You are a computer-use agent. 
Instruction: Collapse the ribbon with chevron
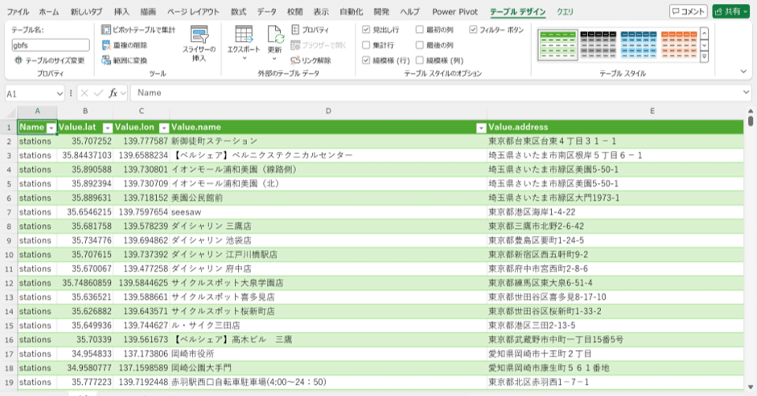[743, 71]
